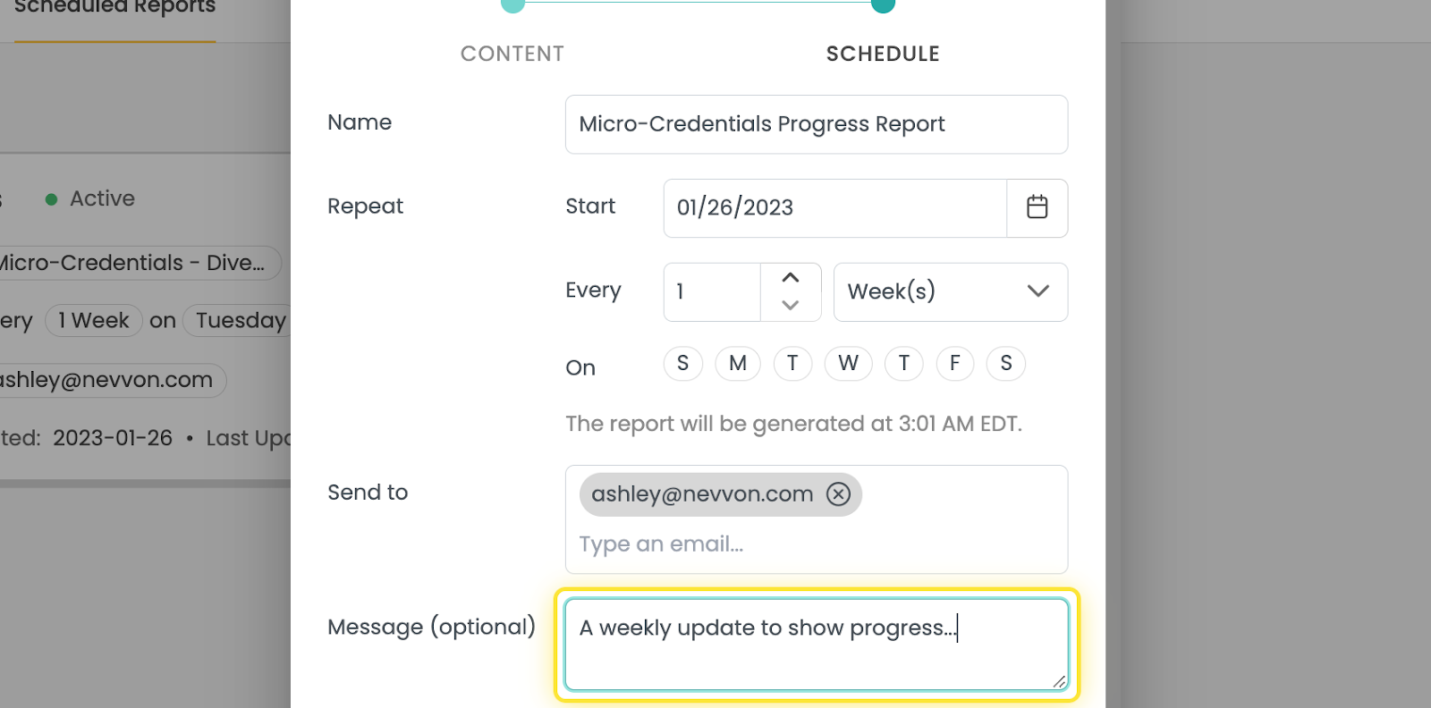The width and height of the screenshot is (1431, 708).
Task: Grab the message box resize handle
Action: [1059, 681]
